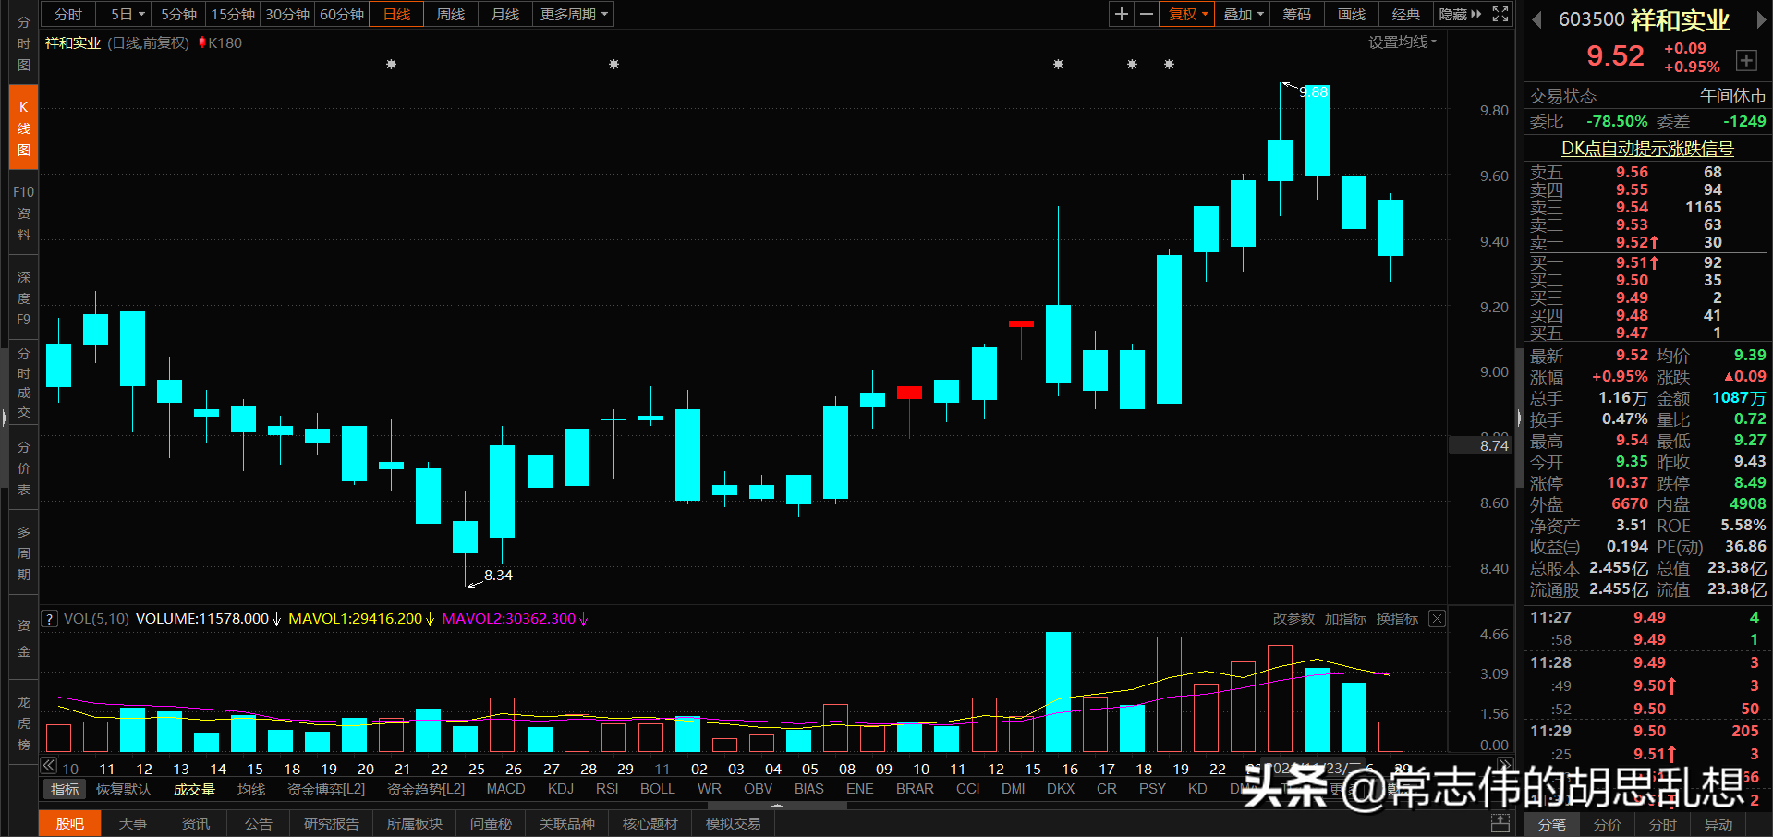Open the 设置均线 settings dropdown

(1403, 42)
